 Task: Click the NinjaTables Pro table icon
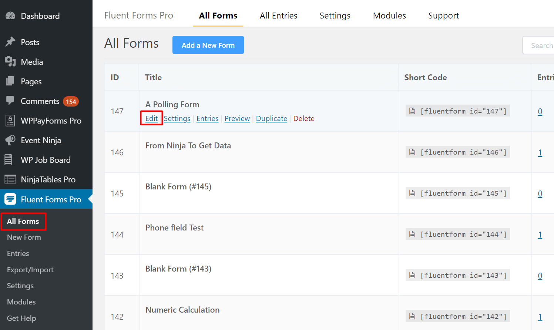10,179
